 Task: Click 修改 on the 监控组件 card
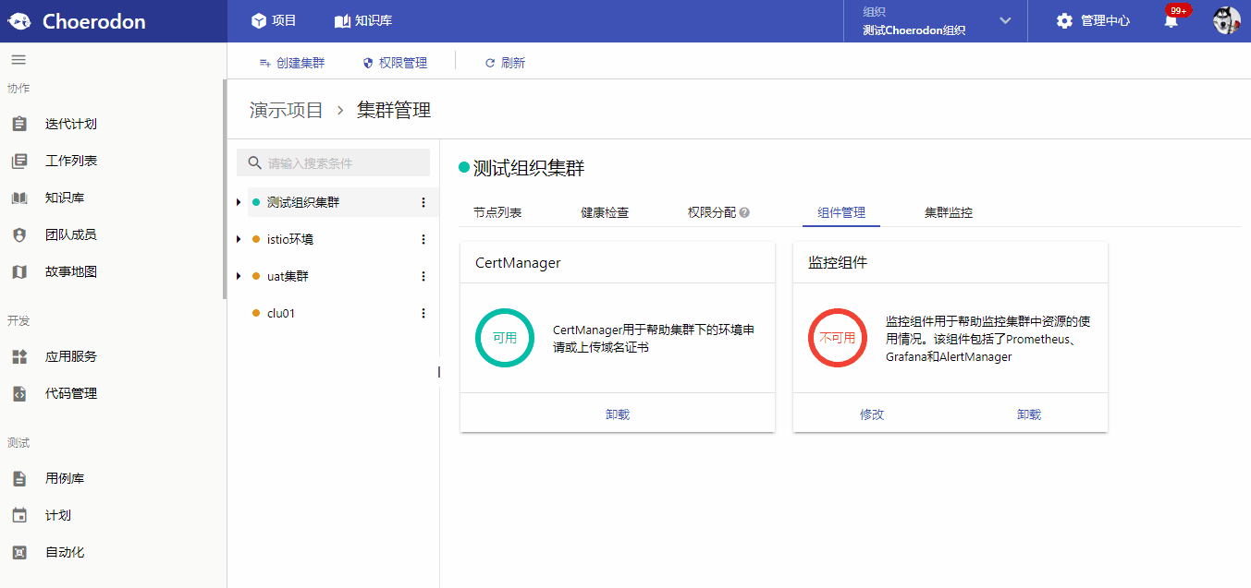[870, 414]
